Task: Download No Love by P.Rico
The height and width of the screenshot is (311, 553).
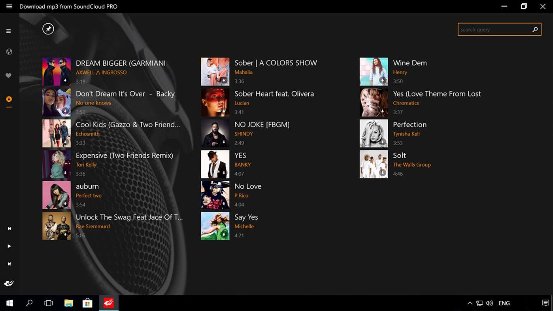Action: (x=224, y=204)
